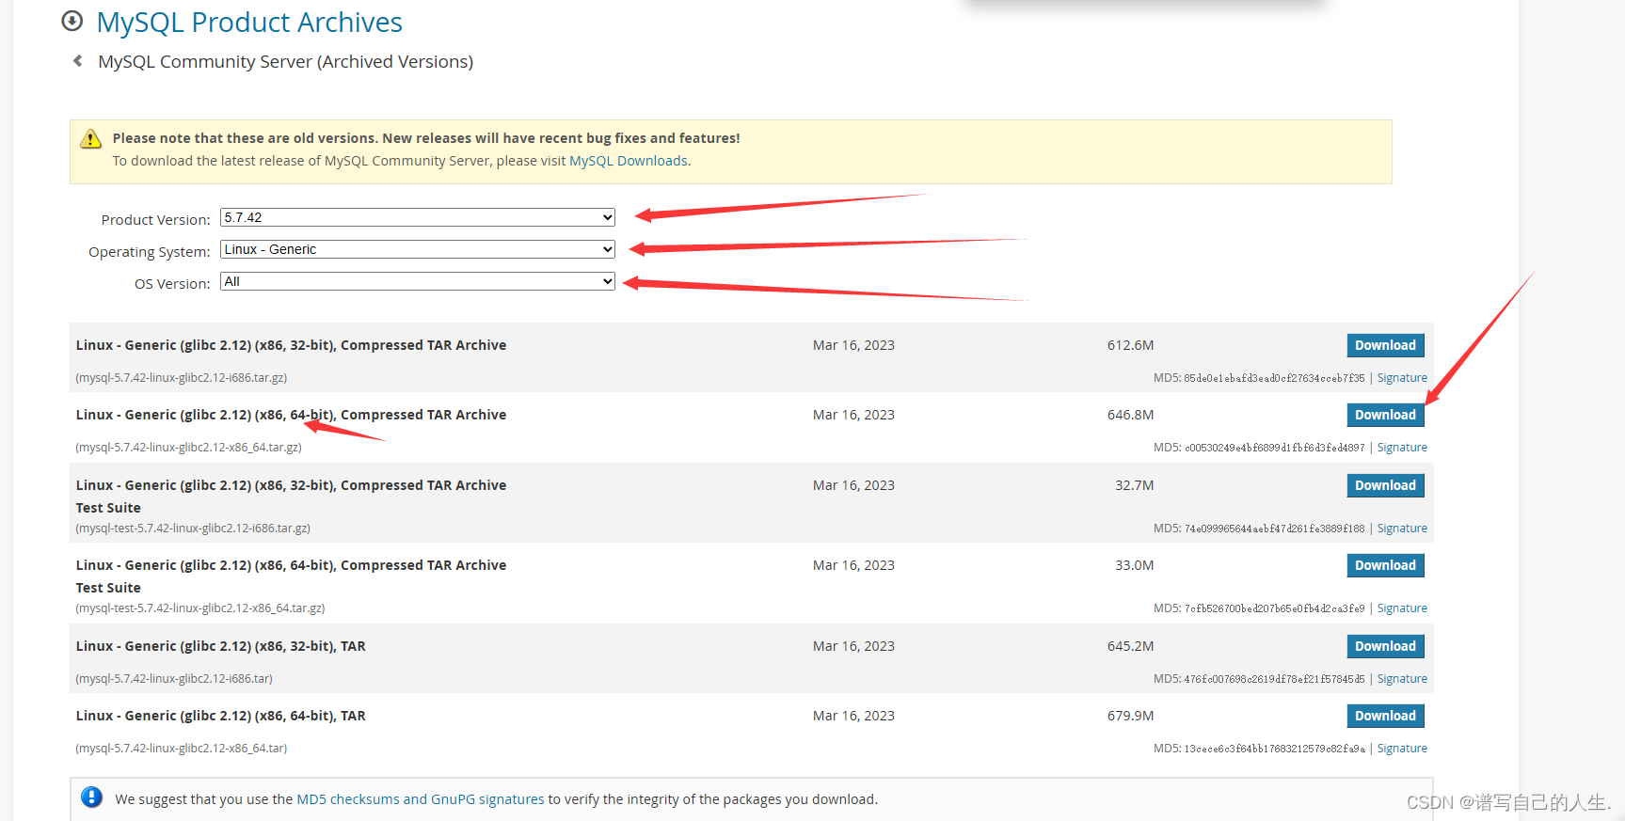This screenshot has width=1625, height=821.
Task: Open Signature link for mysql-test-5.7.42 i686 tar.gz
Action: (1402, 529)
